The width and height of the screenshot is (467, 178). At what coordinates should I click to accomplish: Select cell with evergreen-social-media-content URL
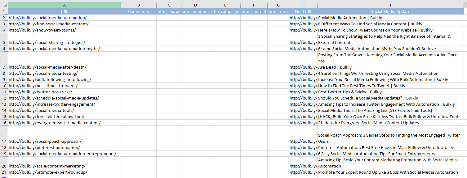pyautogui.click(x=64, y=123)
